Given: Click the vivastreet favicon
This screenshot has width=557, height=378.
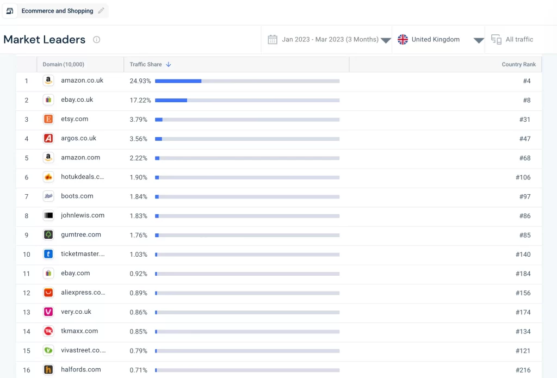Looking at the screenshot, I should 48,350.
